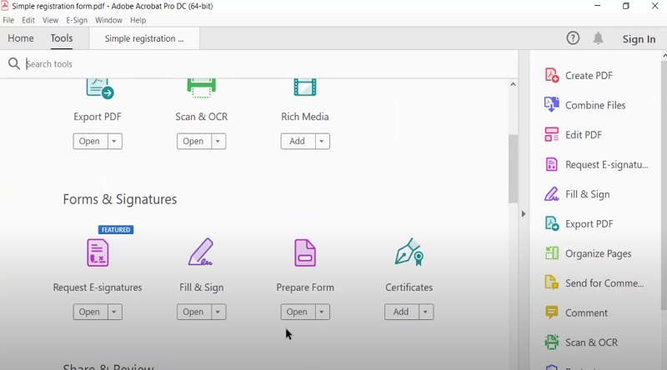Click Open button under Export PDF
The width and height of the screenshot is (667, 370).
(90, 141)
